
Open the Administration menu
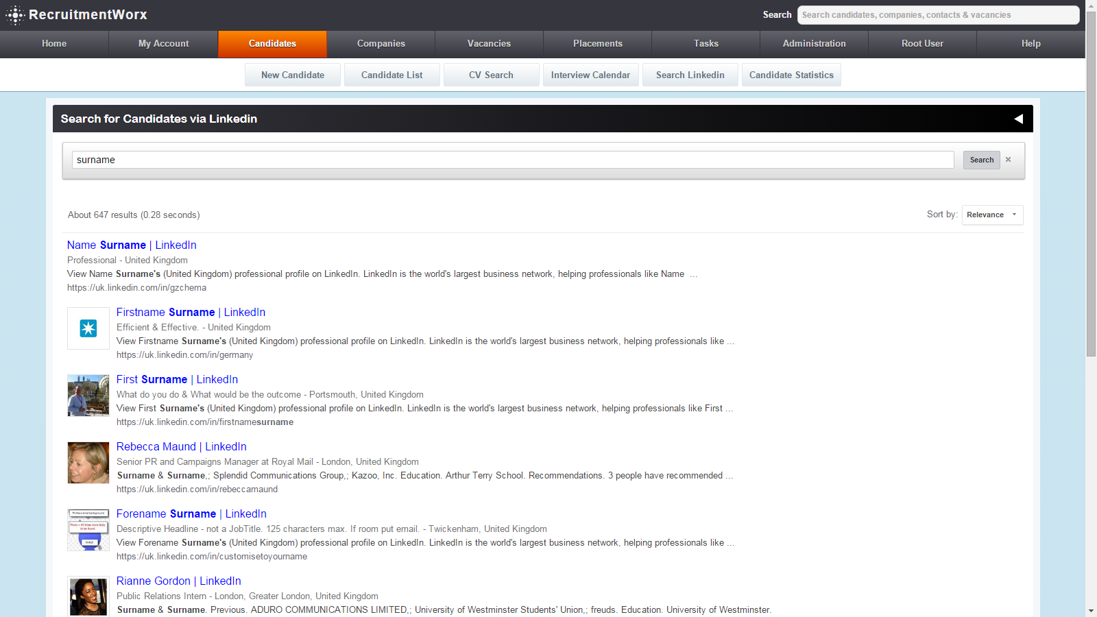(x=815, y=44)
